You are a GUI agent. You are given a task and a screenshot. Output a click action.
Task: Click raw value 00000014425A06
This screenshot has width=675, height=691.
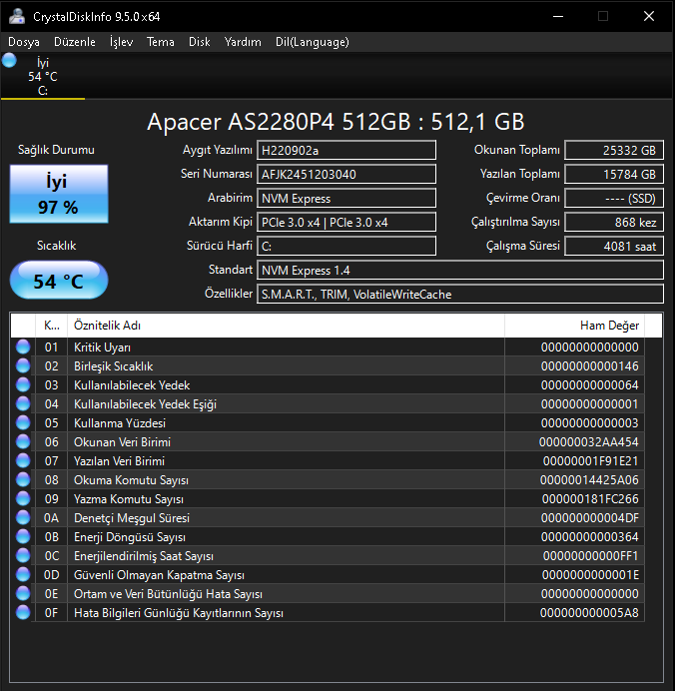(589, 480)
